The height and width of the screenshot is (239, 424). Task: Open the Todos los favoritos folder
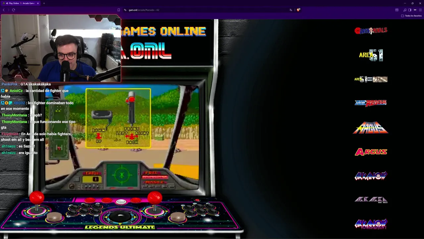click(x=412, y=16)
